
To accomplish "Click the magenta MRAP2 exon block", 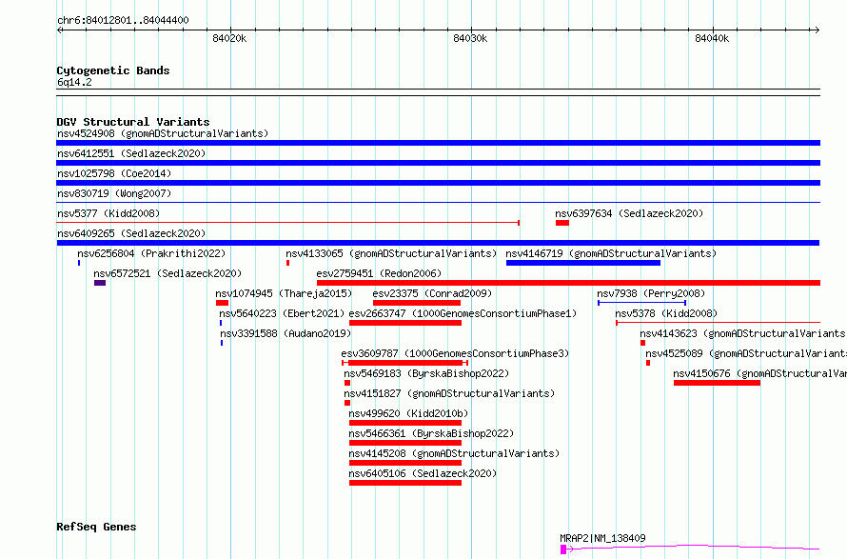I will click(x=562, y=549).
